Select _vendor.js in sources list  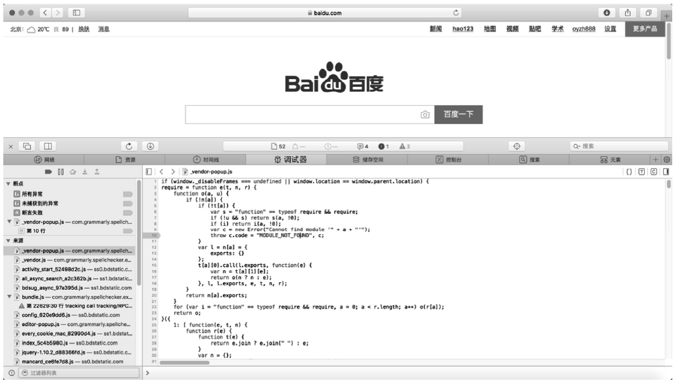(70, 260)
